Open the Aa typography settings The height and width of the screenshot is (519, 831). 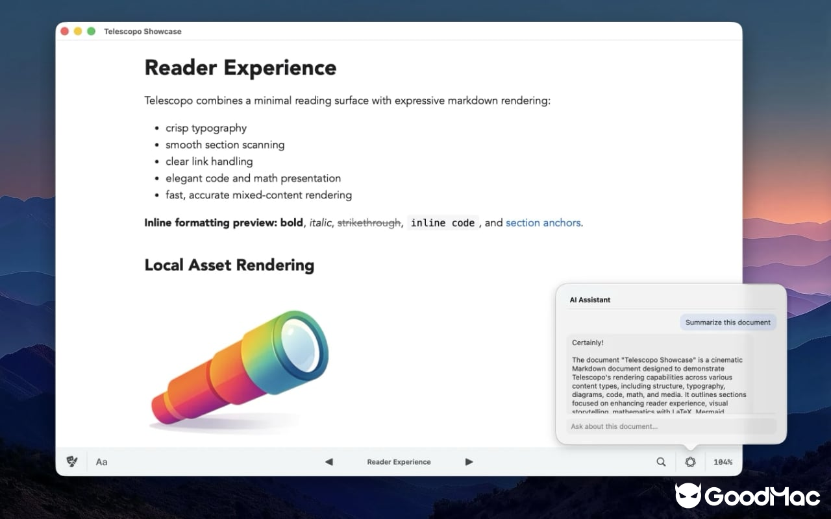point(102,462)
